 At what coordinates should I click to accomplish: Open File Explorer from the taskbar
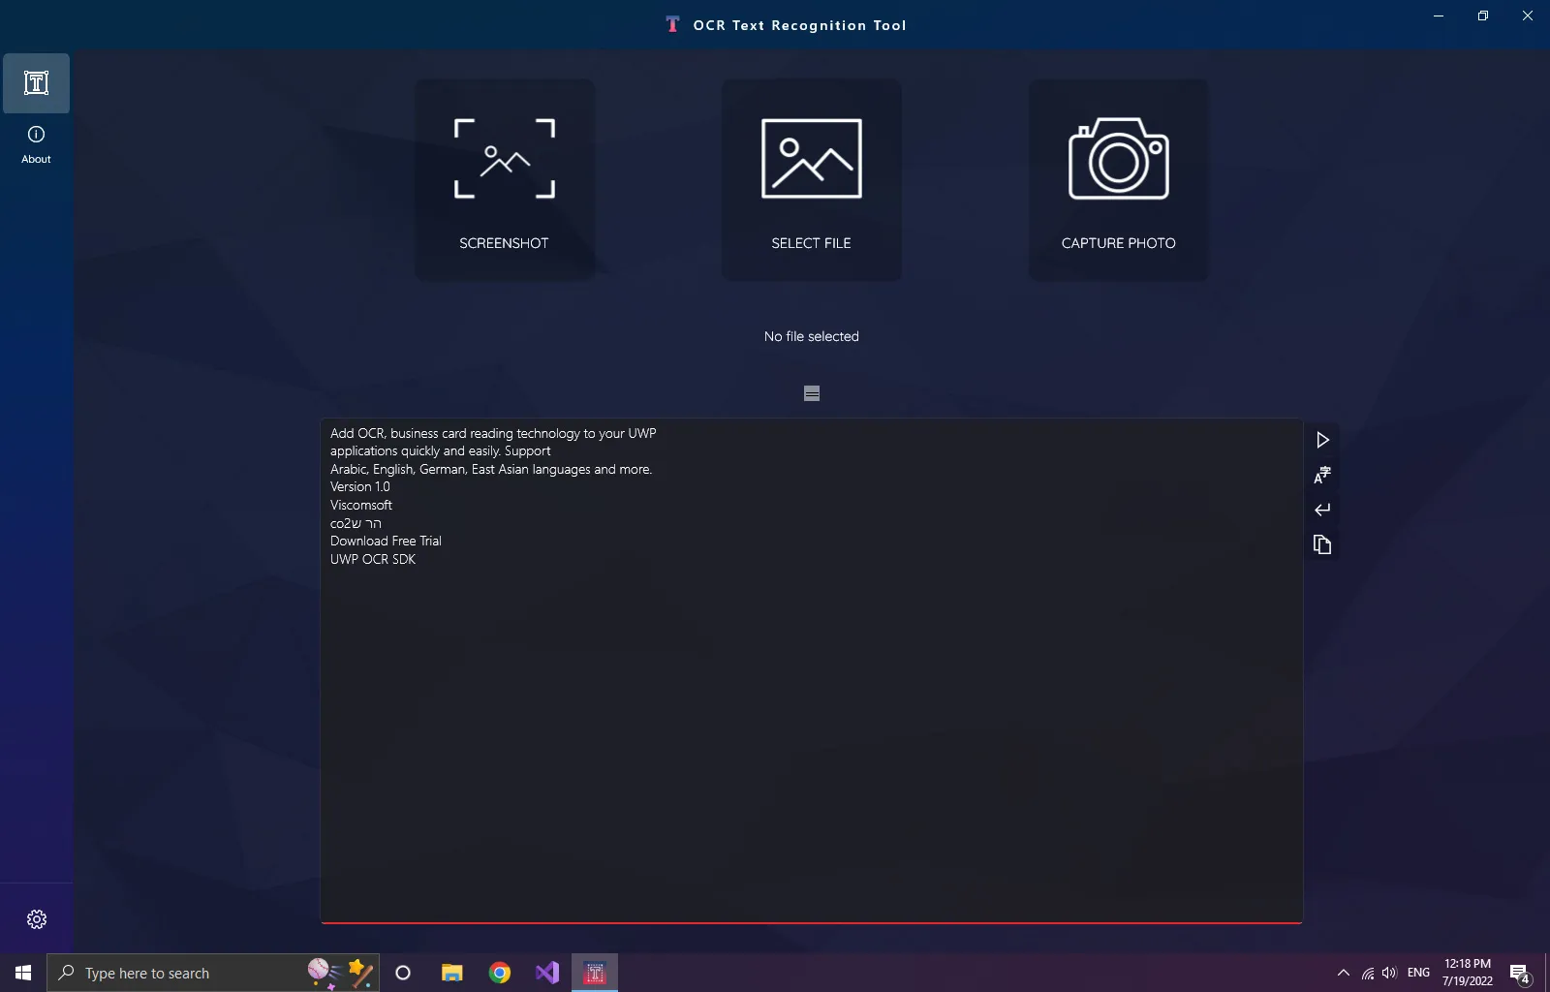pyautogui.click(x=451, y=973)
